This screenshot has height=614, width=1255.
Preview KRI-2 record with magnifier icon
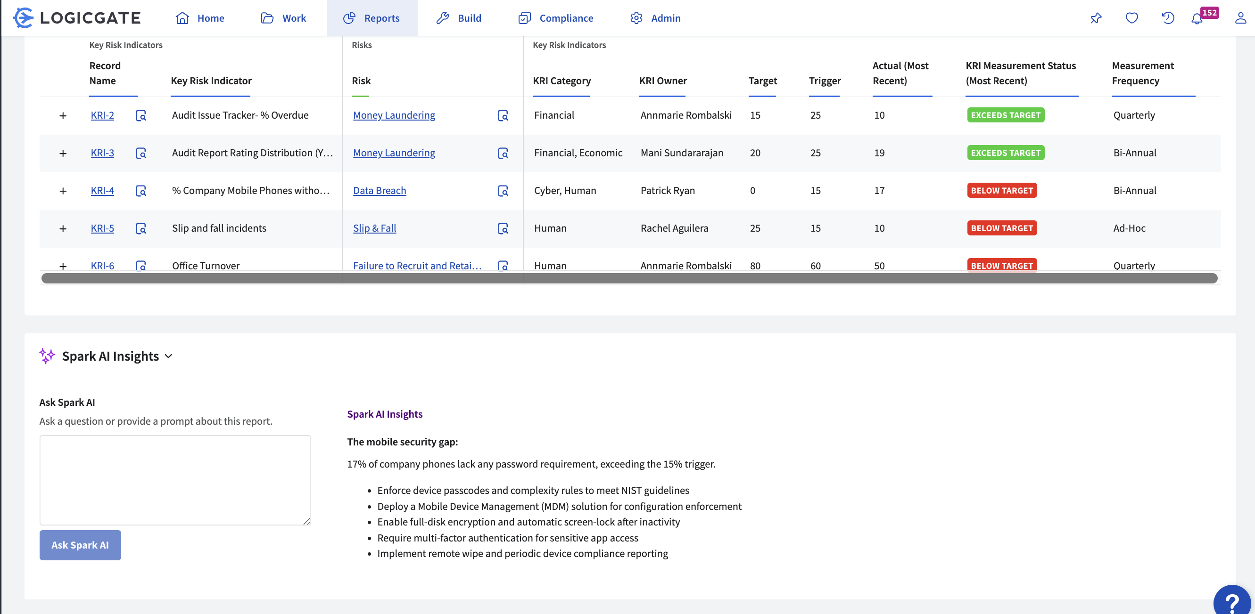(x=141, y=115)
